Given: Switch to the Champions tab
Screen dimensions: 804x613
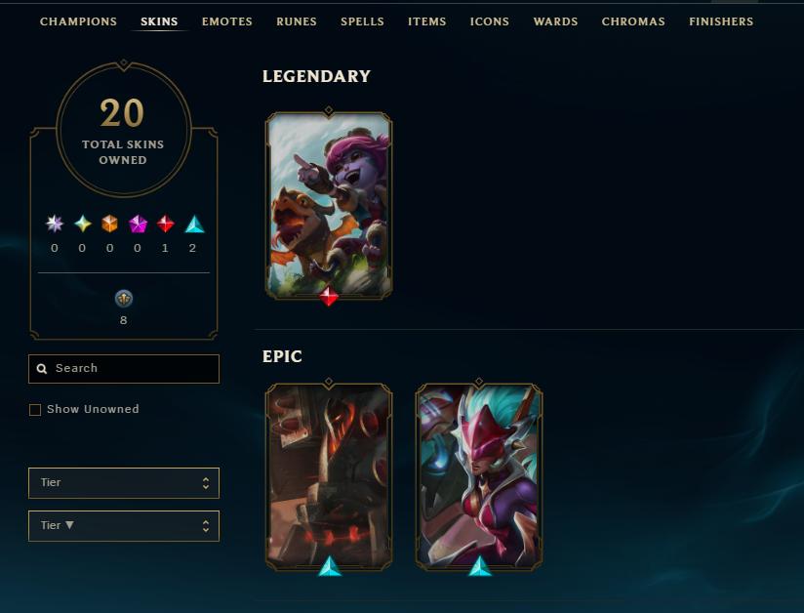Looking at the screenshot, I should pyautogui.click(x=78, y=21).
